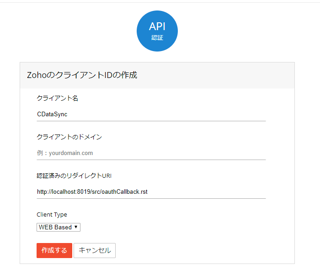Click the CDataSync text value
Viewport: 320px width, 269px height.
point(52,114)
